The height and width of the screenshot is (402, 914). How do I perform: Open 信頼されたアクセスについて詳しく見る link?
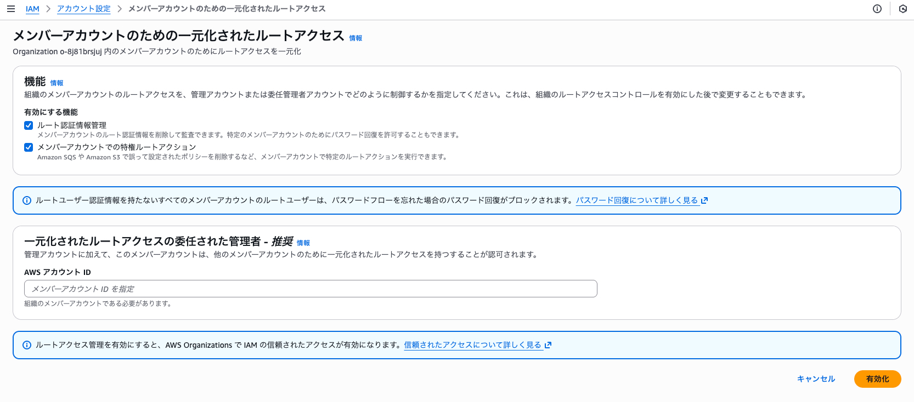(472, 345)
